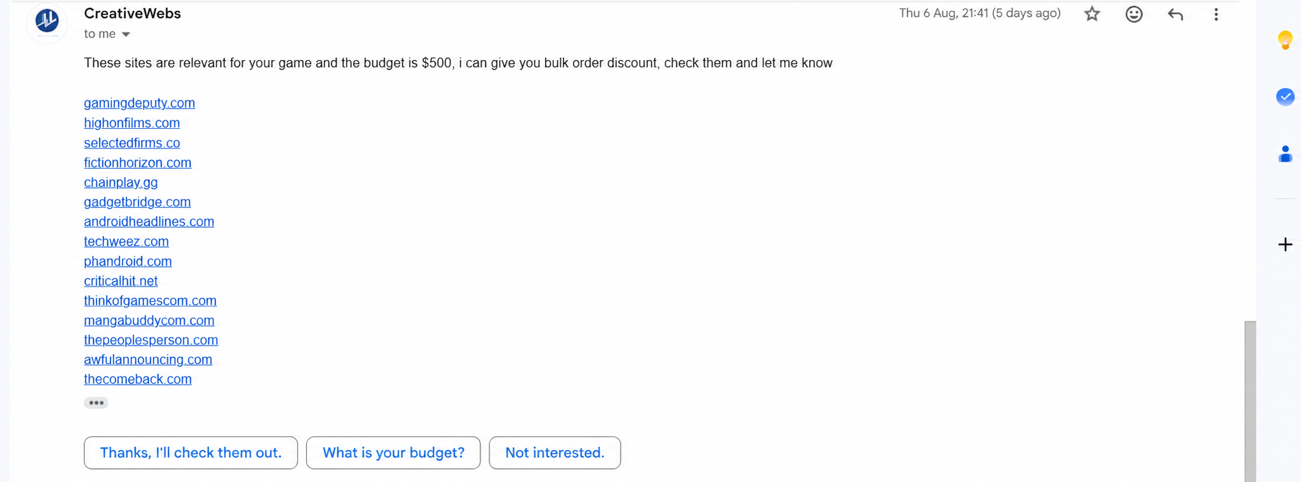This screenshot has width=1301, height=482.
Task: Open the chainplay.gg link
Action: click(x=121, y=183)
